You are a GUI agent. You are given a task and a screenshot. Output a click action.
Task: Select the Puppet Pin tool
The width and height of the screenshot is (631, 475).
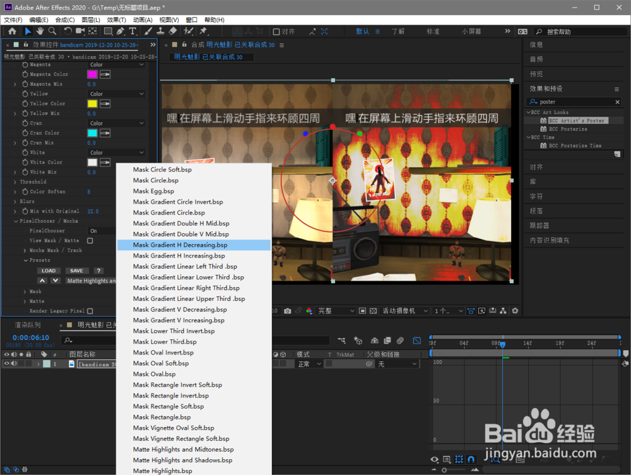203,31
